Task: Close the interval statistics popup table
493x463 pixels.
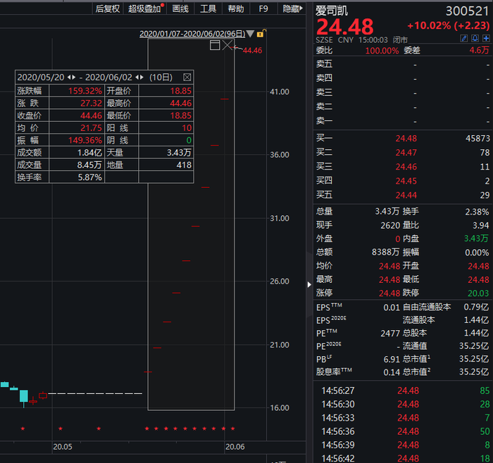Action: tap(187, 77)
